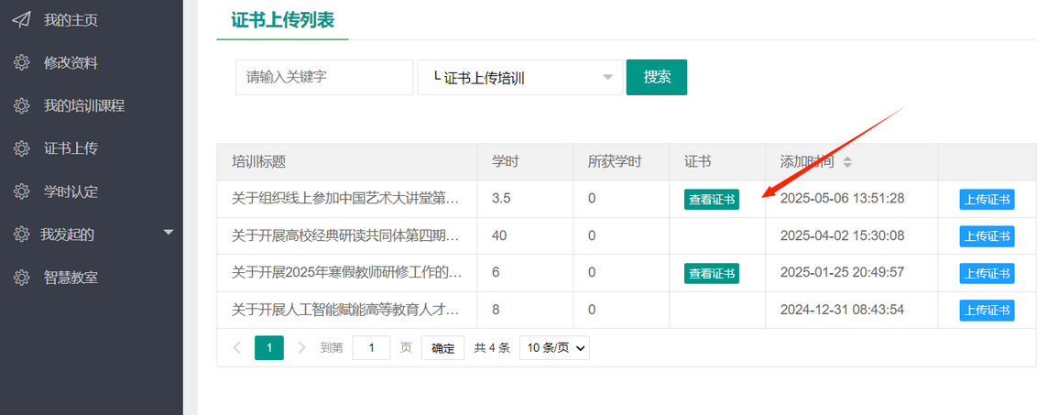Click the gear icon beside 学时认定

pos(21,191)
